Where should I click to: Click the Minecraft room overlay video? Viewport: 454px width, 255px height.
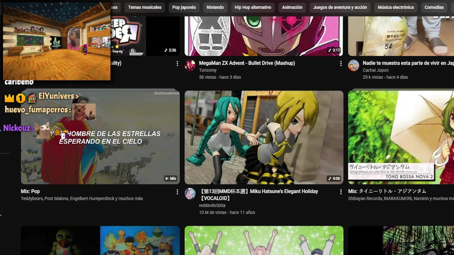(57, 41)
